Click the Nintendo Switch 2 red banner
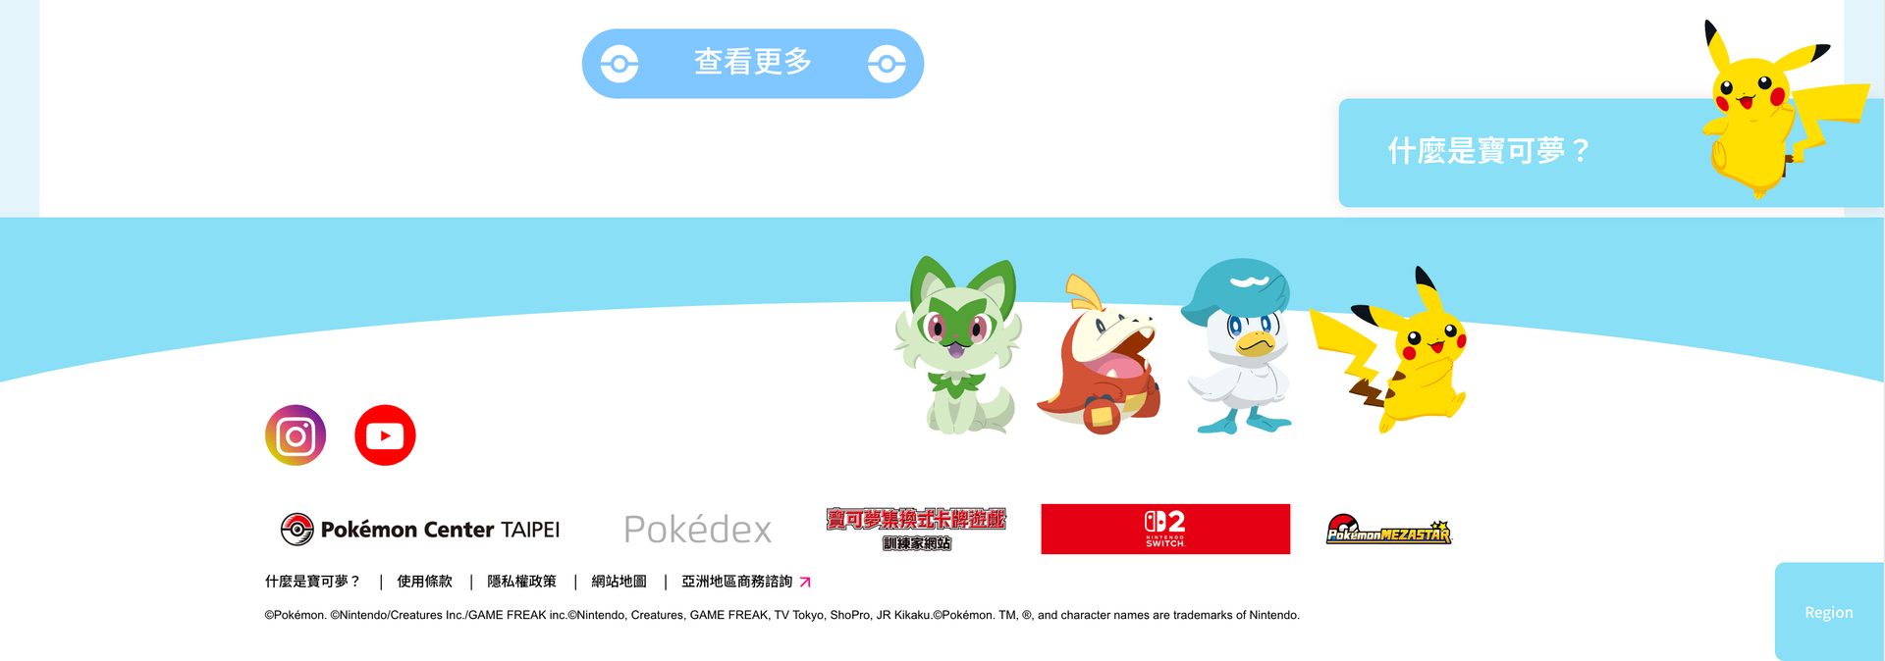Image resolution: width=1885 pixels, height=661 pixels. 1165,530
